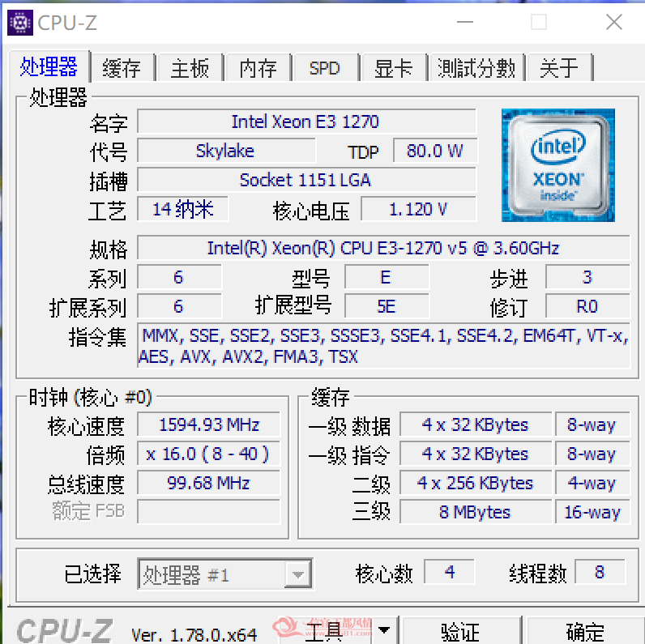Click the 扩展系列 value 6
Image resolution: width=645 pixels, height=644 pixels.
179,306
